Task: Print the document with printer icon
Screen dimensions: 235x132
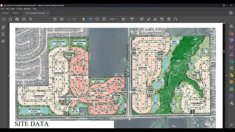Action: click(x=17, y=19)
